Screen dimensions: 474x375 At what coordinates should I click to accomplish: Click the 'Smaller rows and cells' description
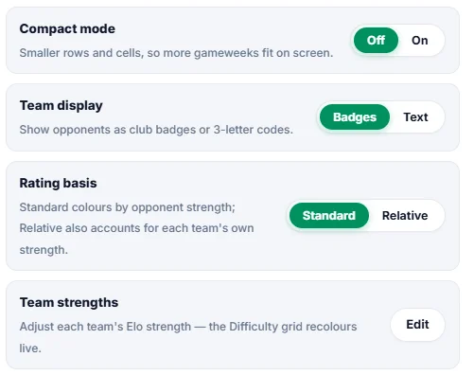click(176, 53)
